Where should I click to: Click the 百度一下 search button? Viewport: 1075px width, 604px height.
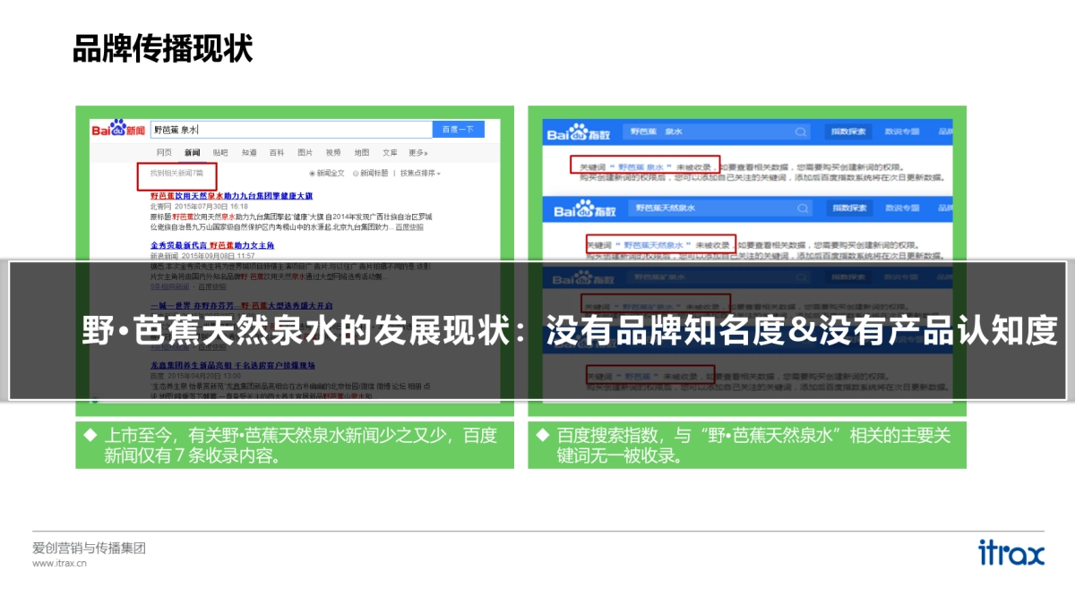pyautogui.click(x=457, y=129)
